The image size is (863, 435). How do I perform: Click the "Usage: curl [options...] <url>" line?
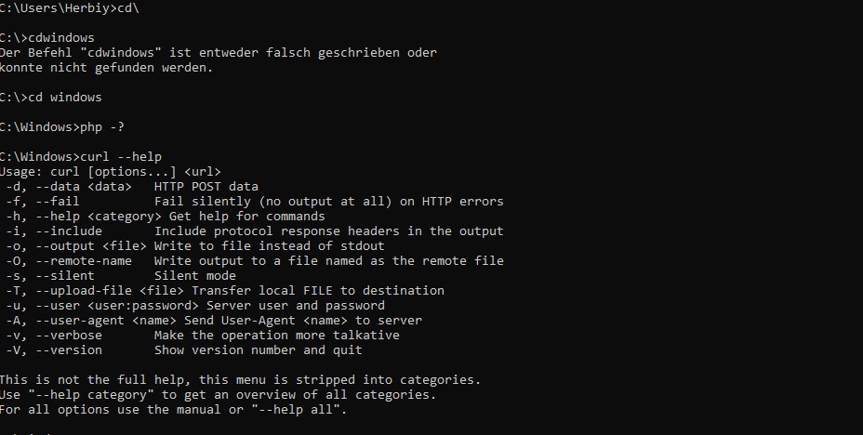pos(110,171)
